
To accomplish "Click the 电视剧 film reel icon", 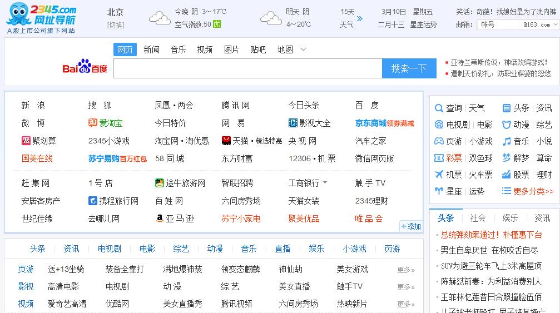I will [439, 125].
